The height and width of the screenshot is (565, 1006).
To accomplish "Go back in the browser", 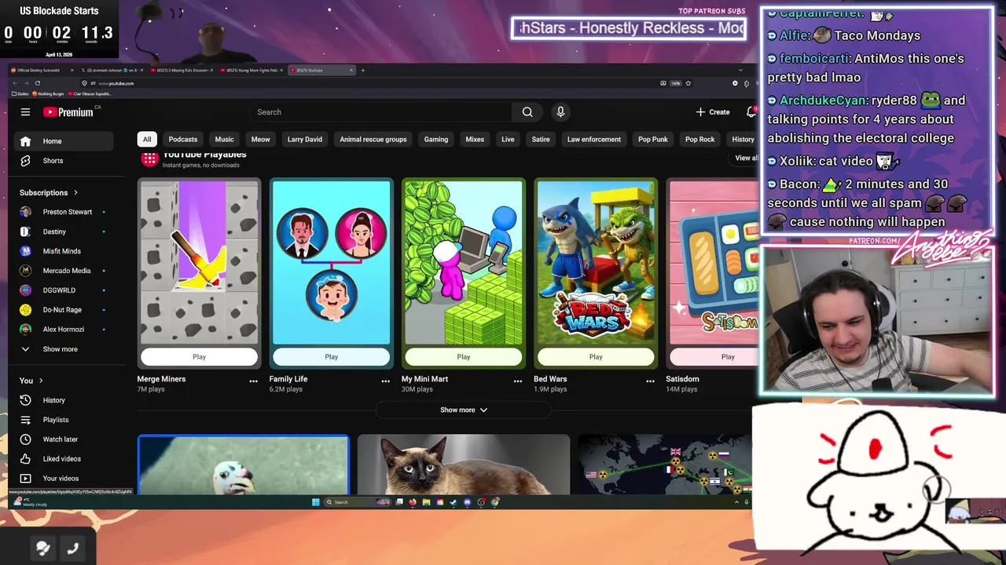I will pos(15,83).
